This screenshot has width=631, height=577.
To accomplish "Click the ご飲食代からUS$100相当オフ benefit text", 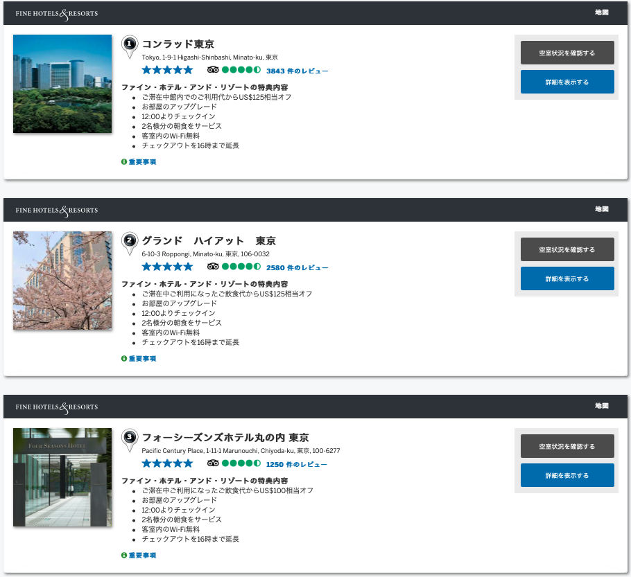I will point(227,490).
